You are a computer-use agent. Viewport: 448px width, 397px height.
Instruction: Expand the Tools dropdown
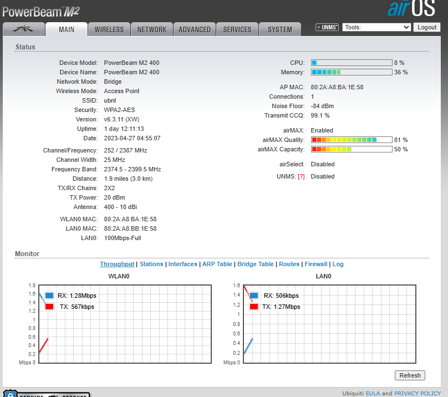[376, 27]
